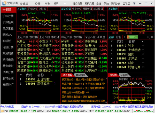
Task: Select 新股IPO in the sidebar
Action: point(7,35)
